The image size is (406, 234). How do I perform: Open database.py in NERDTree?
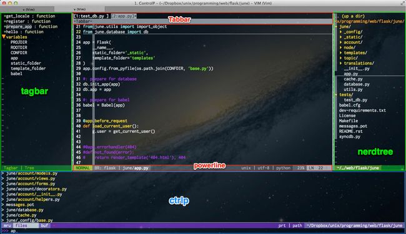(x=357, y=84)
